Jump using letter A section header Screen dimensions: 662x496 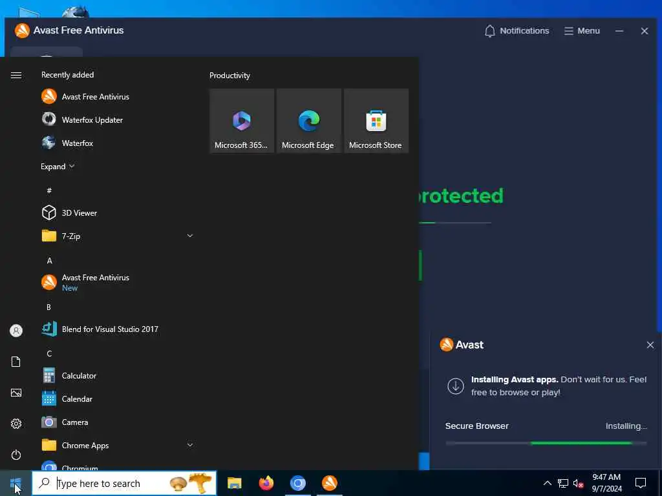49,261
